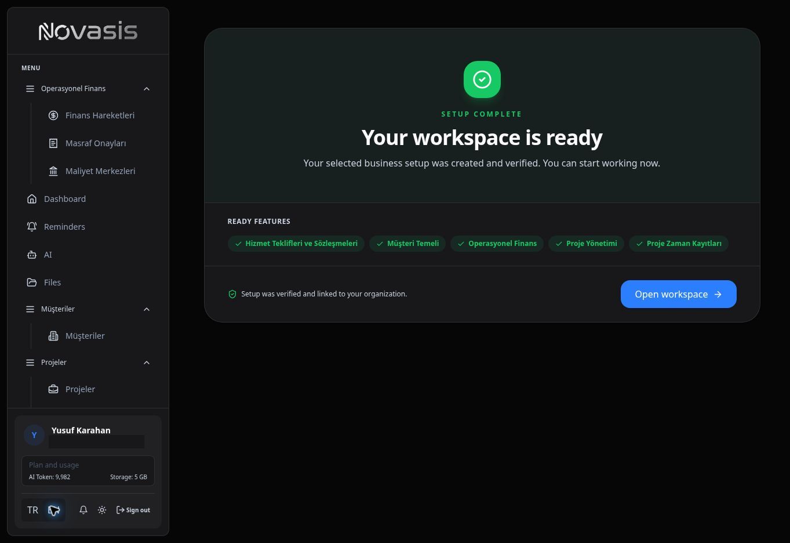Viewport: 790px width, 543px height.
Task: Toggle the light/dark theme sun icon
Action: click(102, 510)
